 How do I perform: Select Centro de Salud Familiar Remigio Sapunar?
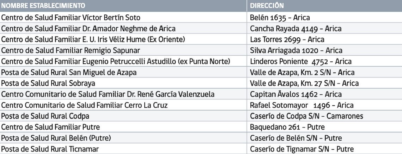coord(71,50)
